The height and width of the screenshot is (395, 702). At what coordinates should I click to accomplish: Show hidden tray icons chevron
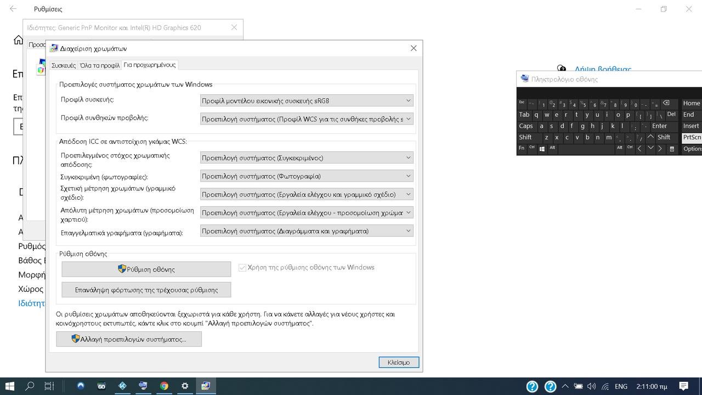point(565,386)
